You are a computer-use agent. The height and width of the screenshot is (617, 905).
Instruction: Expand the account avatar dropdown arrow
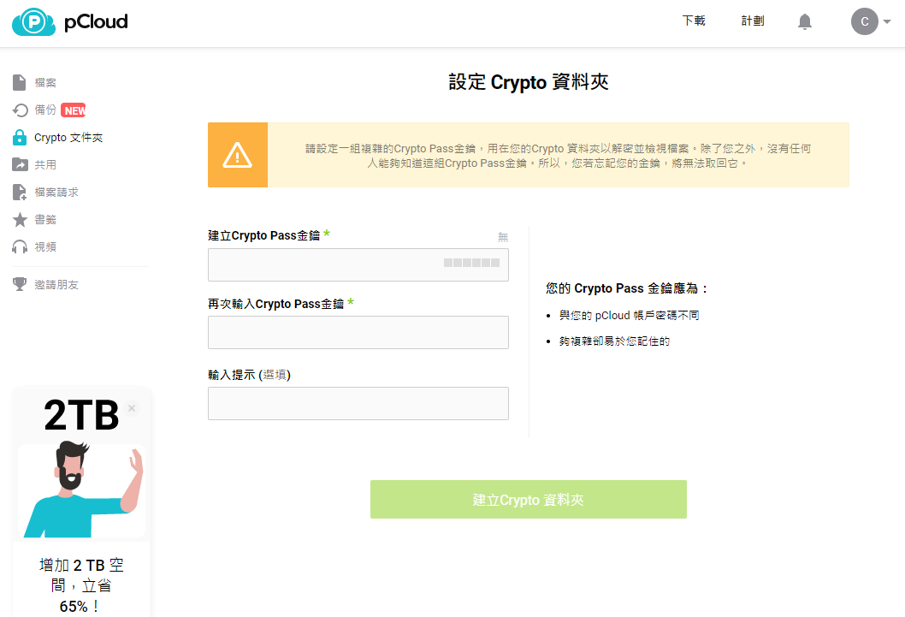[887, 22]
